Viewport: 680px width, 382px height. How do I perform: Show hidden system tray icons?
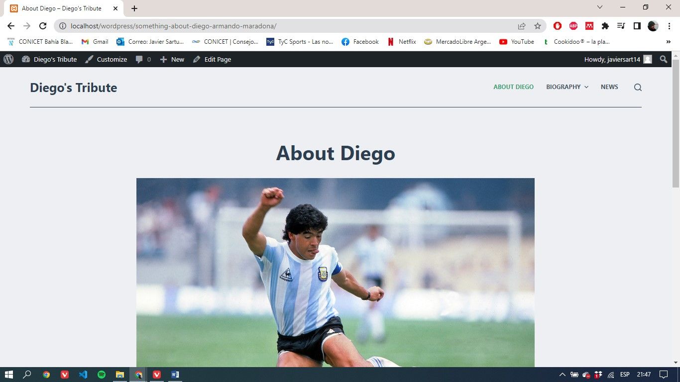pos(563,375)
